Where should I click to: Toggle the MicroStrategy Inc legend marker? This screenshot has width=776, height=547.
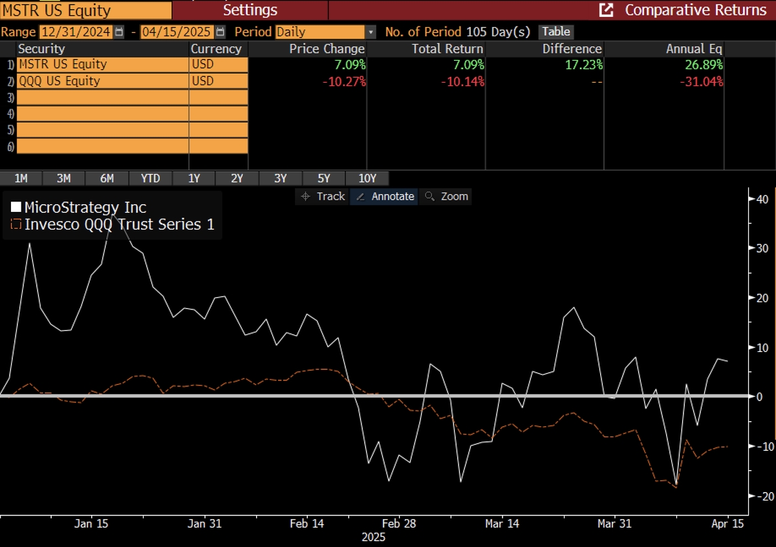[16, 208]
